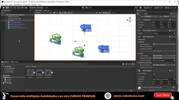This screenshot has width=179, height=100.
Task: Click the Step frame button
Action: (90, 7)
